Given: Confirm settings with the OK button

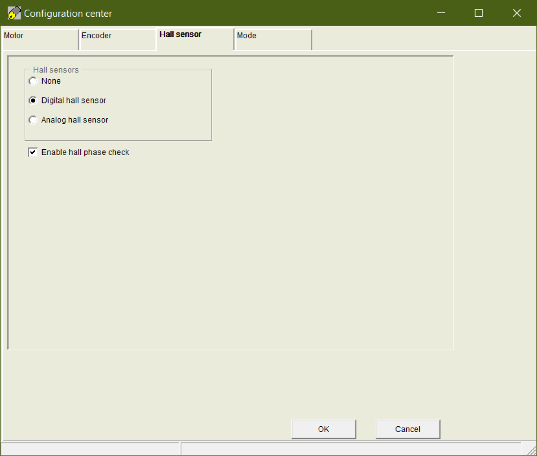Looking at the screenshot, I should pyautogui.click(x=323, y=429).
